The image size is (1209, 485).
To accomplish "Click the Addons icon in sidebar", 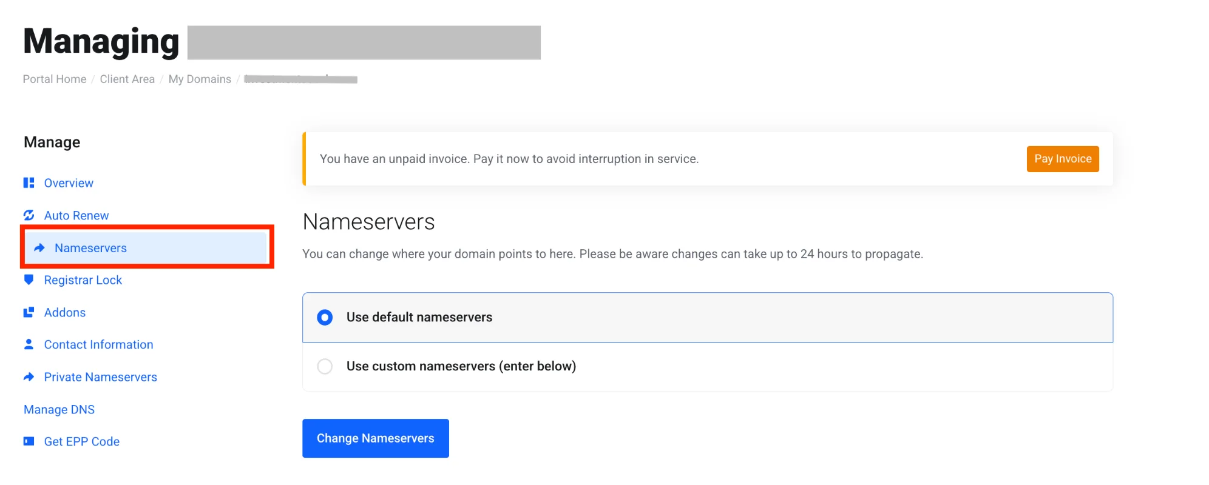I will [x=29, y=312].
